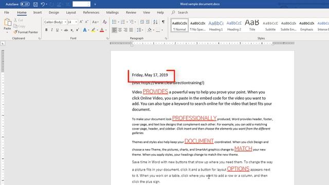Image resolution: width=329 pixels, height=185 pixels.
Task: Click the Undo arrow icon
Action: (x=43, y=4)
